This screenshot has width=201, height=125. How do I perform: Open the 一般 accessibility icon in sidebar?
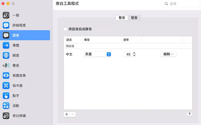(6, 15)
